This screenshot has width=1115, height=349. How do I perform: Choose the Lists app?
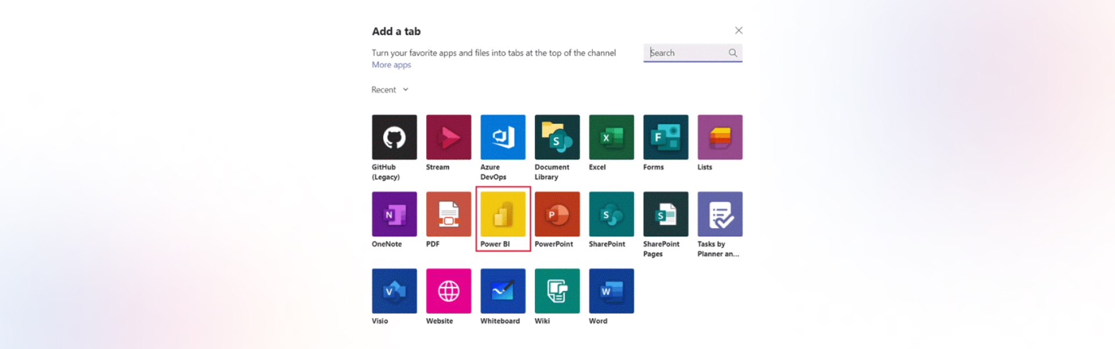pos(720,137)
